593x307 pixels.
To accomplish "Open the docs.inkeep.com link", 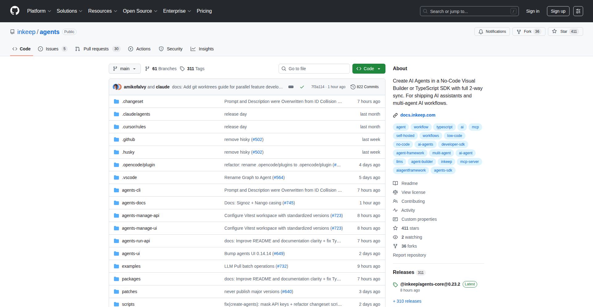I will tap(418, 115).
